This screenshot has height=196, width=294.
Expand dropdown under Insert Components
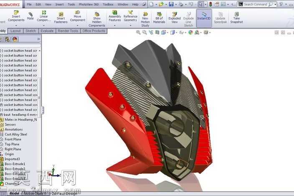(16, 25)
